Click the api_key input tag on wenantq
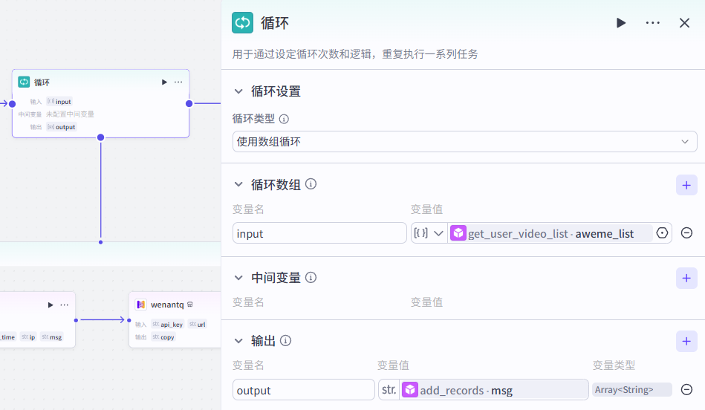Screen dimensions: 705x410 pyautogui.click(x=167, y=324)
